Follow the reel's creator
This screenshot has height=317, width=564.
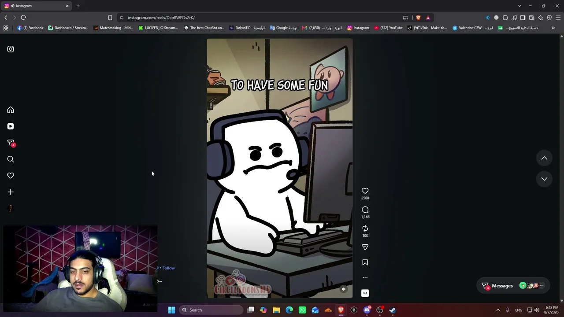point(168,268)
